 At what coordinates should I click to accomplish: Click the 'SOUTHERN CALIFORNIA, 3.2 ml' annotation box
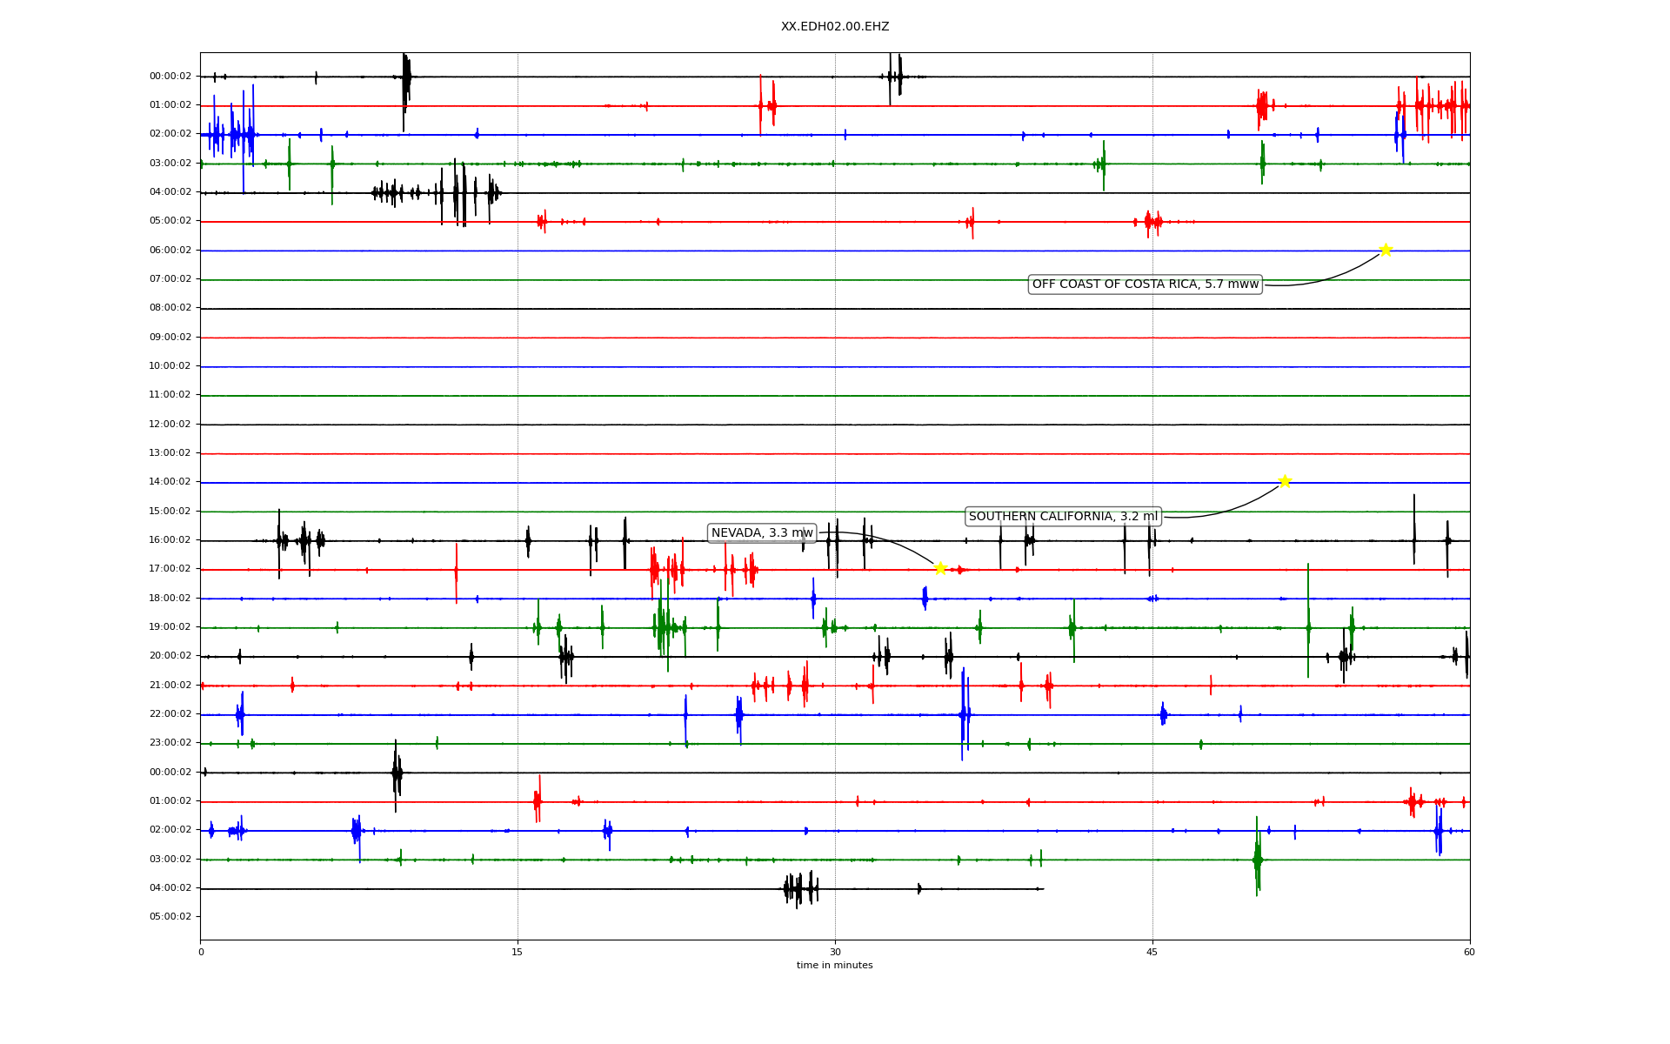(1063, 517)
